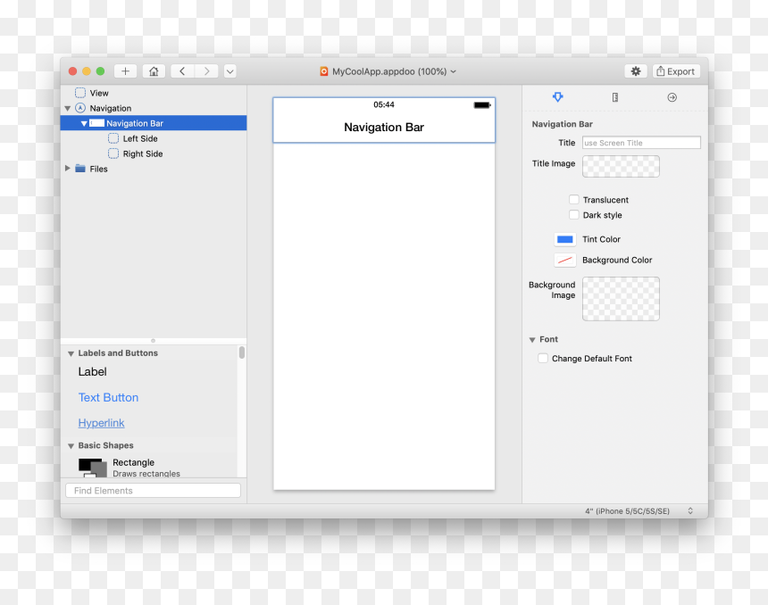Click the 05:44 clock on canvas
768x605 pixels.
(x=384, y=104)
